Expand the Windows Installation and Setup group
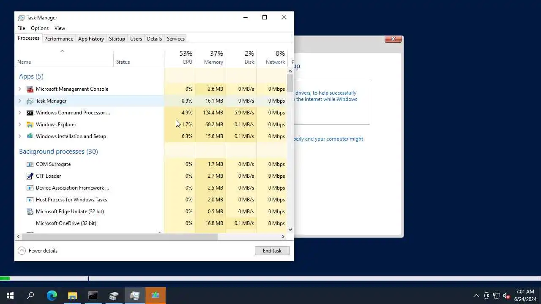This screenshot has height=304, width=541. (x=20, y=136)
